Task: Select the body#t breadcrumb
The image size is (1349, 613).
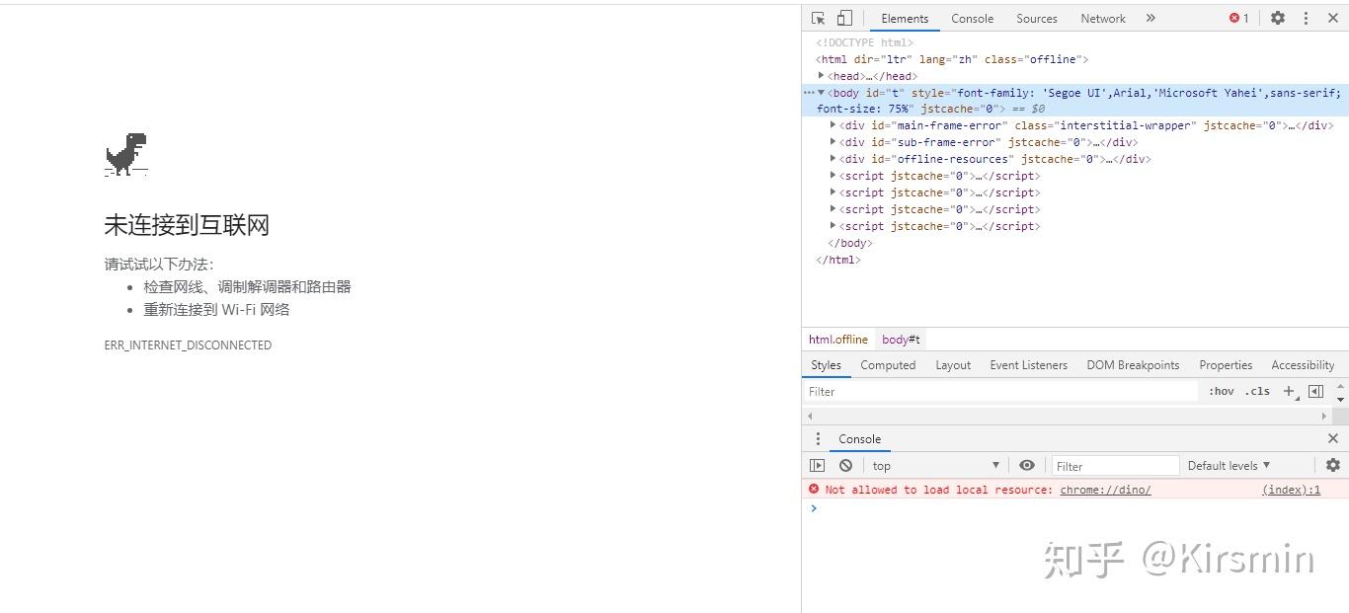Action: pyautogui.click(x=901, y=340)
